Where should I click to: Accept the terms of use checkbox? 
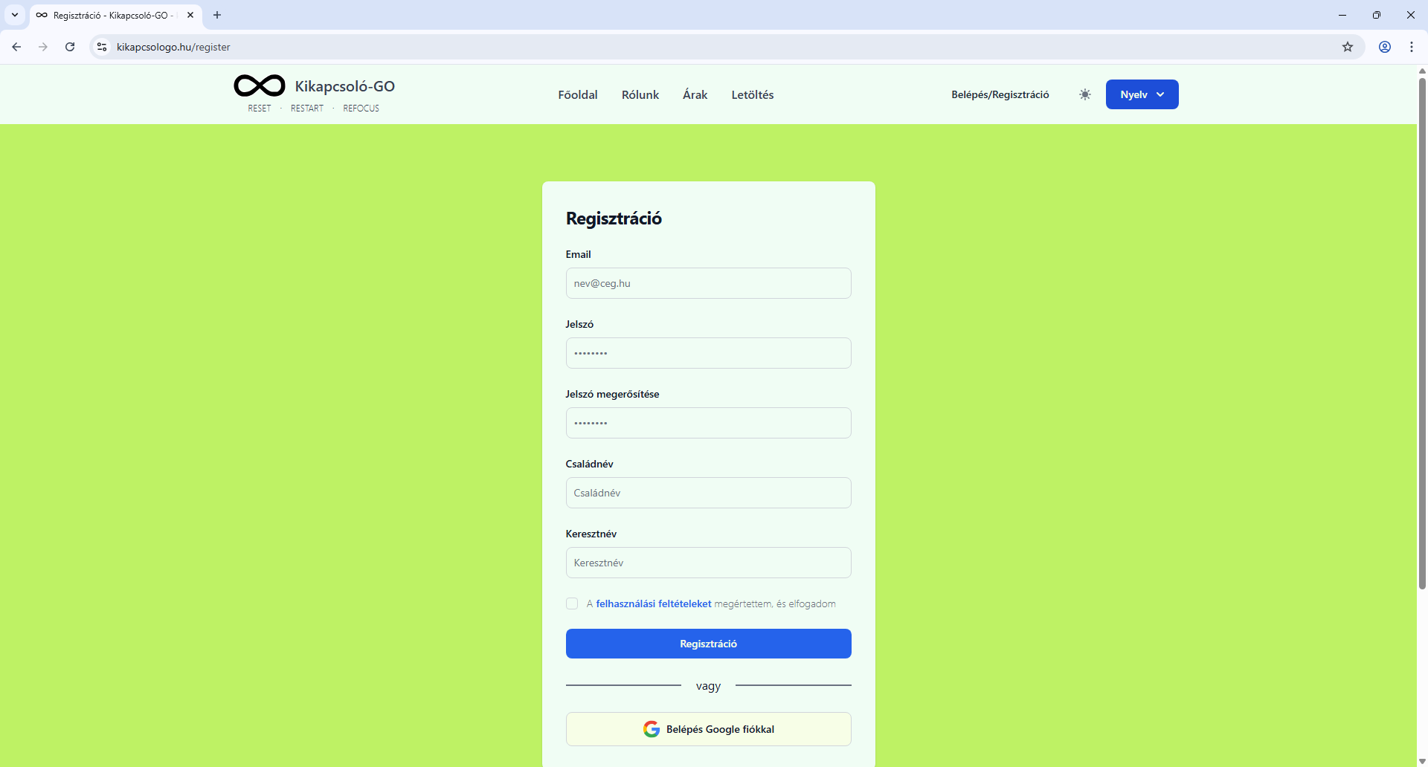pos(572,603)
